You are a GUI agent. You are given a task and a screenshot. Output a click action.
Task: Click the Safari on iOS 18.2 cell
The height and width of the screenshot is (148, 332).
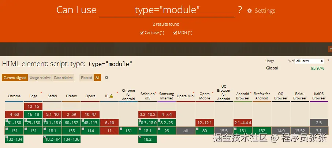coord(148,139)
